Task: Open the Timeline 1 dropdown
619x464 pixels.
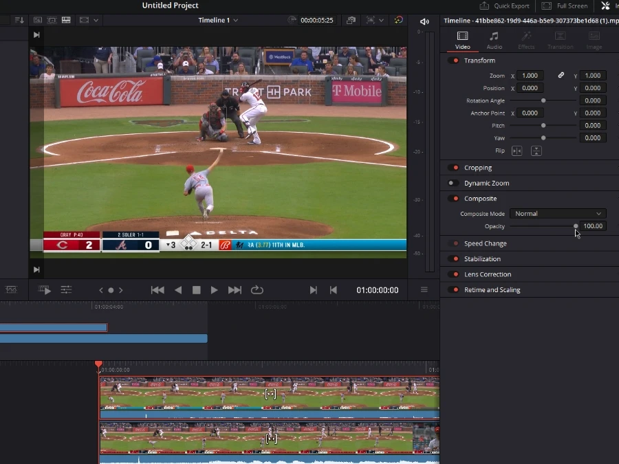Action: point(218,20)
